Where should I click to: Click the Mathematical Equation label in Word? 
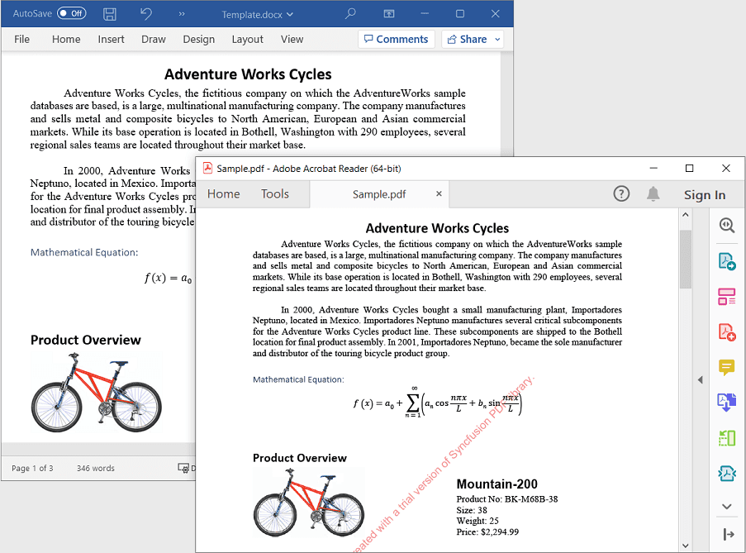84,253
